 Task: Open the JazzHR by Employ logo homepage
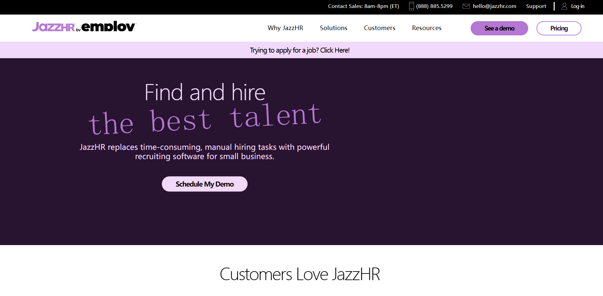pos(84,26)
